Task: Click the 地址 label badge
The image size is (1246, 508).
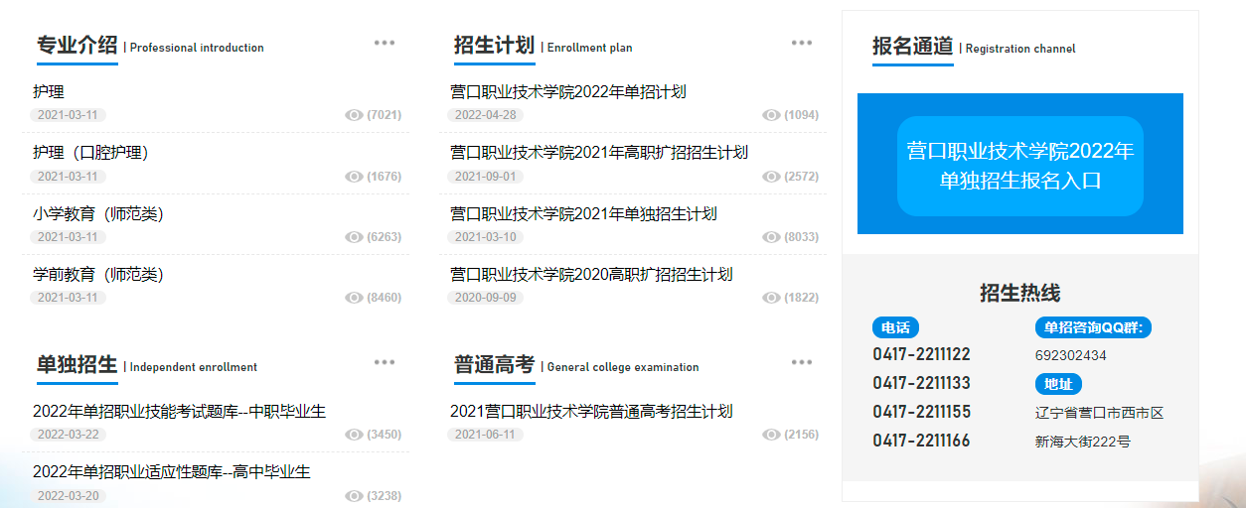Action: pyautogui.click(x=1058, y=384)
